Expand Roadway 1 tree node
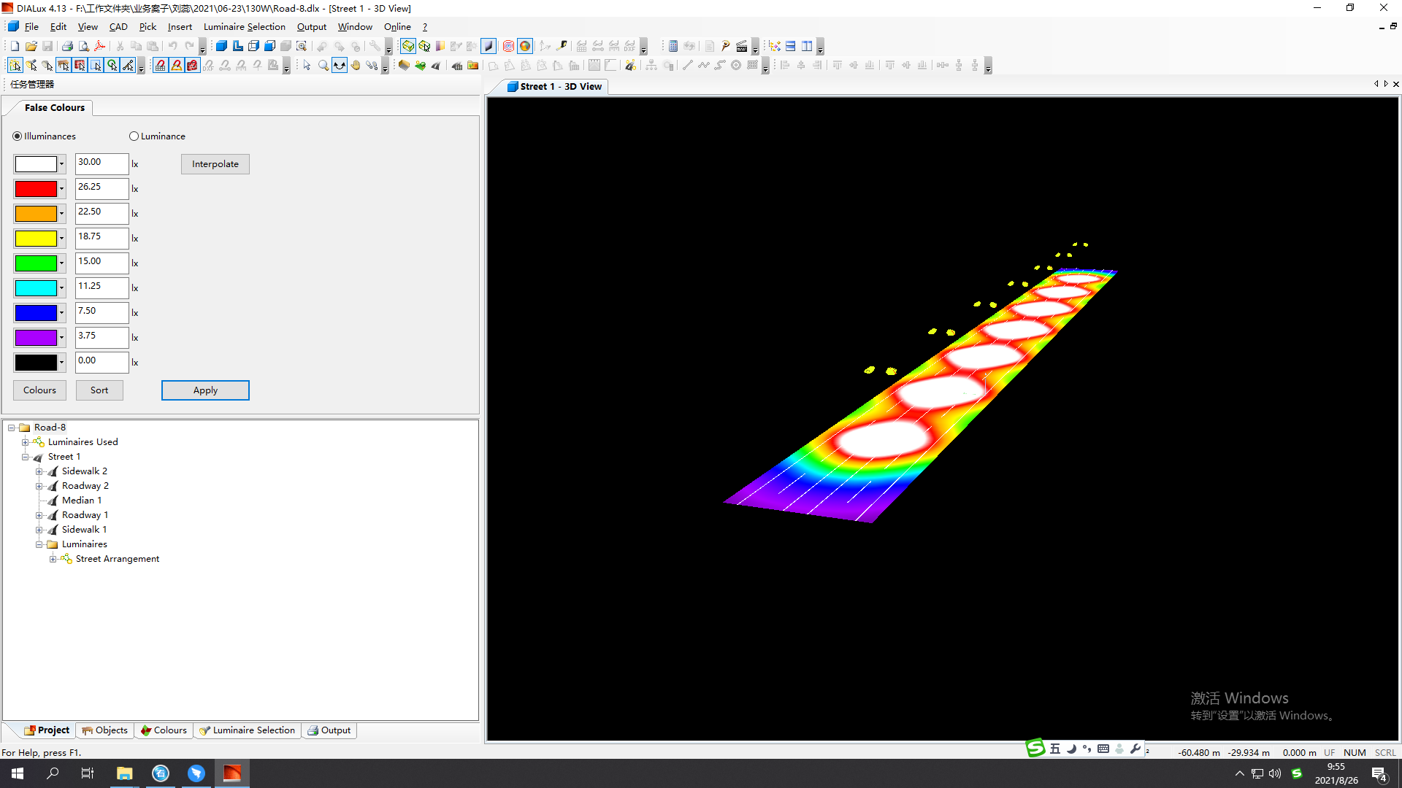Viewport: 1402px width, 788px height. (x=39, y=515)
